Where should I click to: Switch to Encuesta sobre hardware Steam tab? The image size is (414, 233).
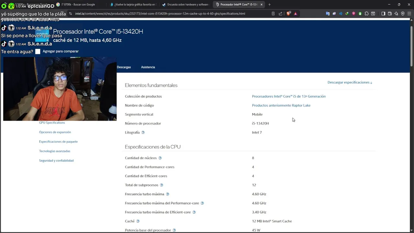[x=185, y=5]
